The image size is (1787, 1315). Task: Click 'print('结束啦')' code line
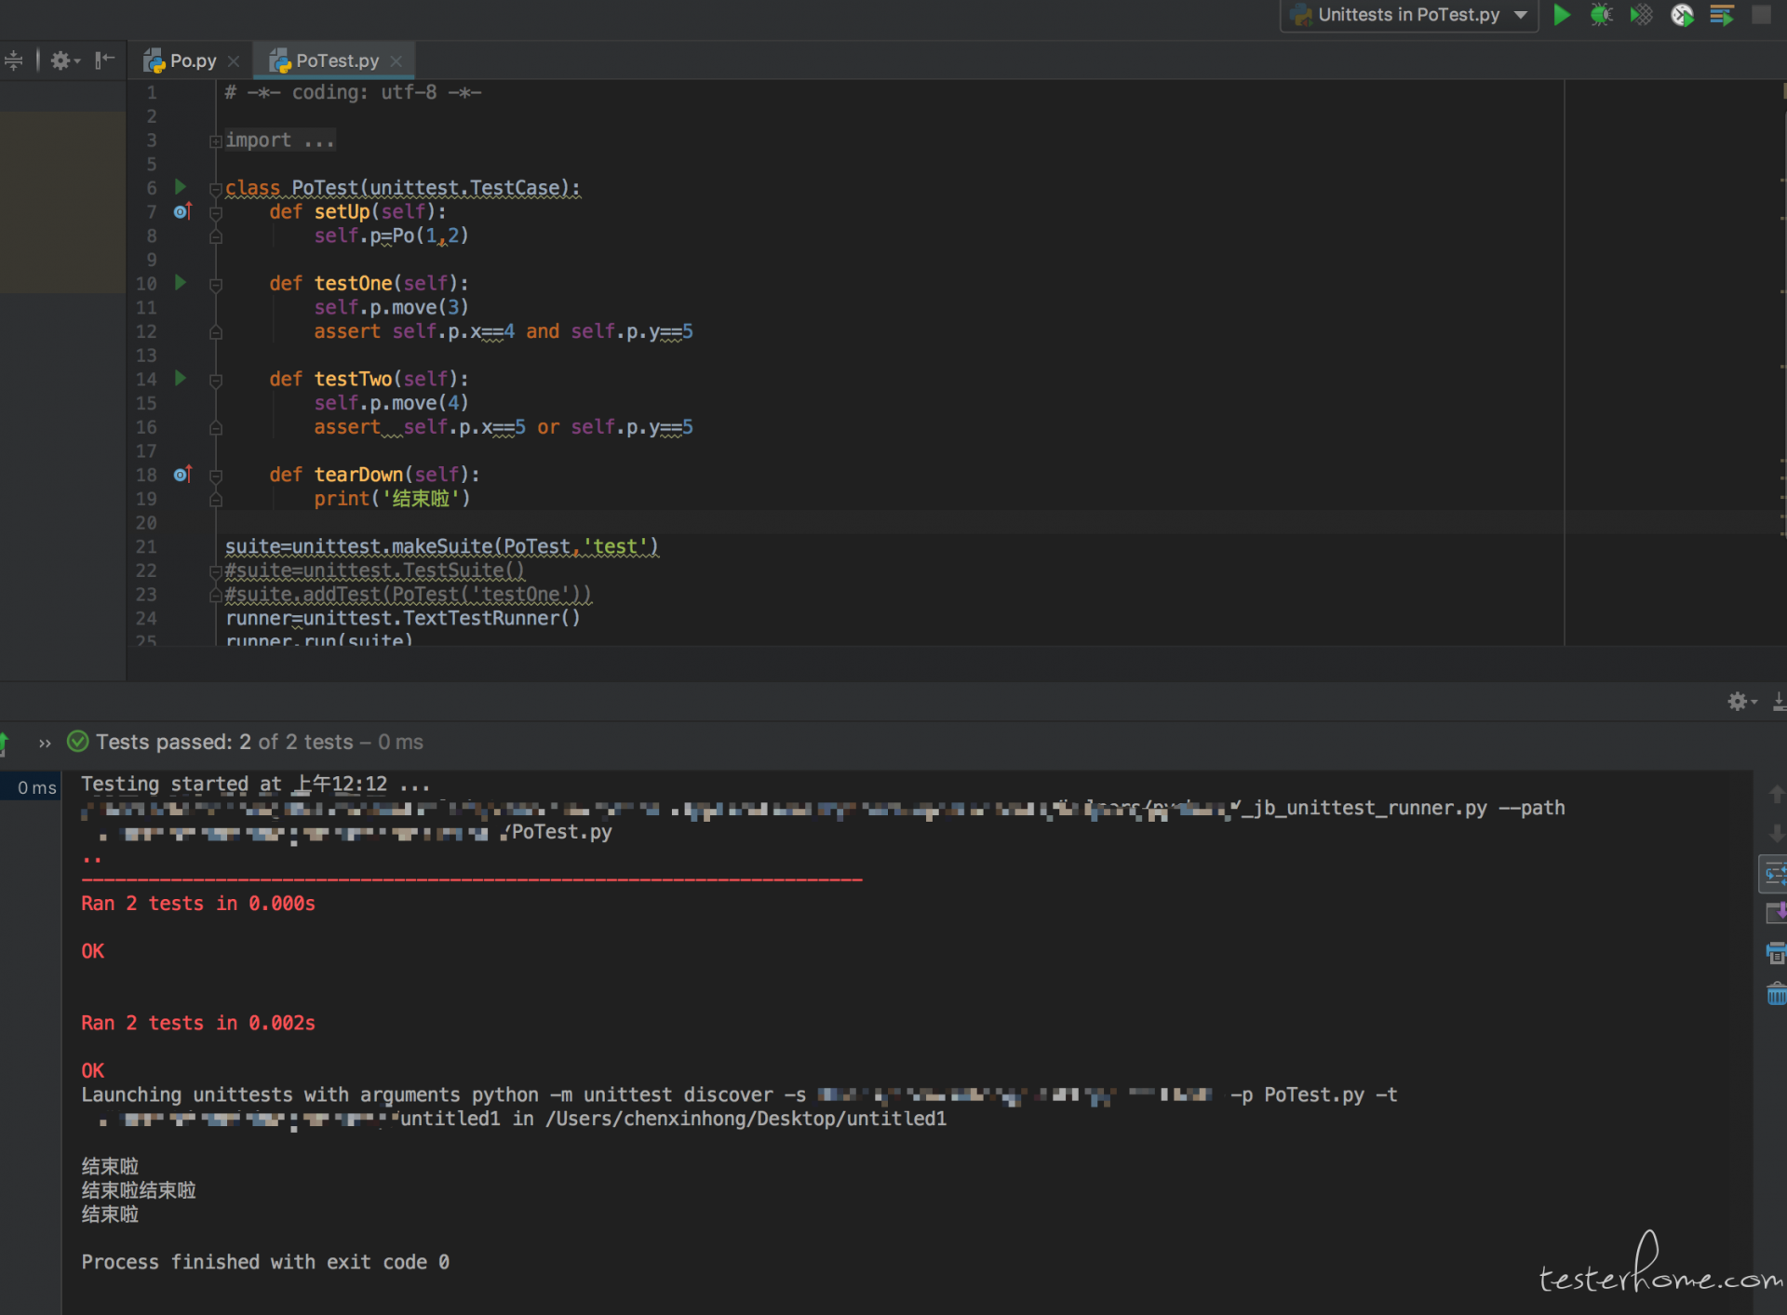(x=392, y=499)
